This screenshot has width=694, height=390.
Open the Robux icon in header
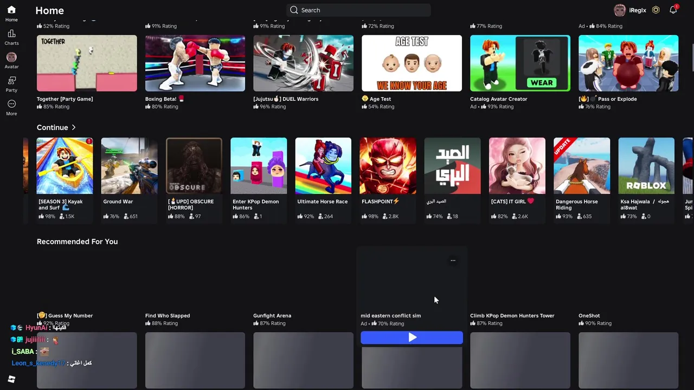(656, 10)
